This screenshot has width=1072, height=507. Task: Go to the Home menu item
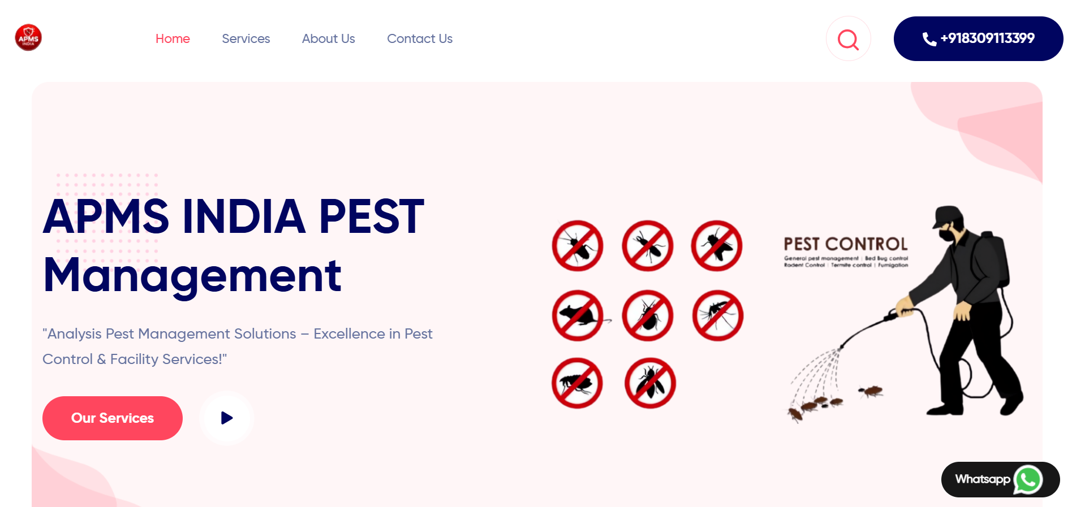click(x=173, y=39)
